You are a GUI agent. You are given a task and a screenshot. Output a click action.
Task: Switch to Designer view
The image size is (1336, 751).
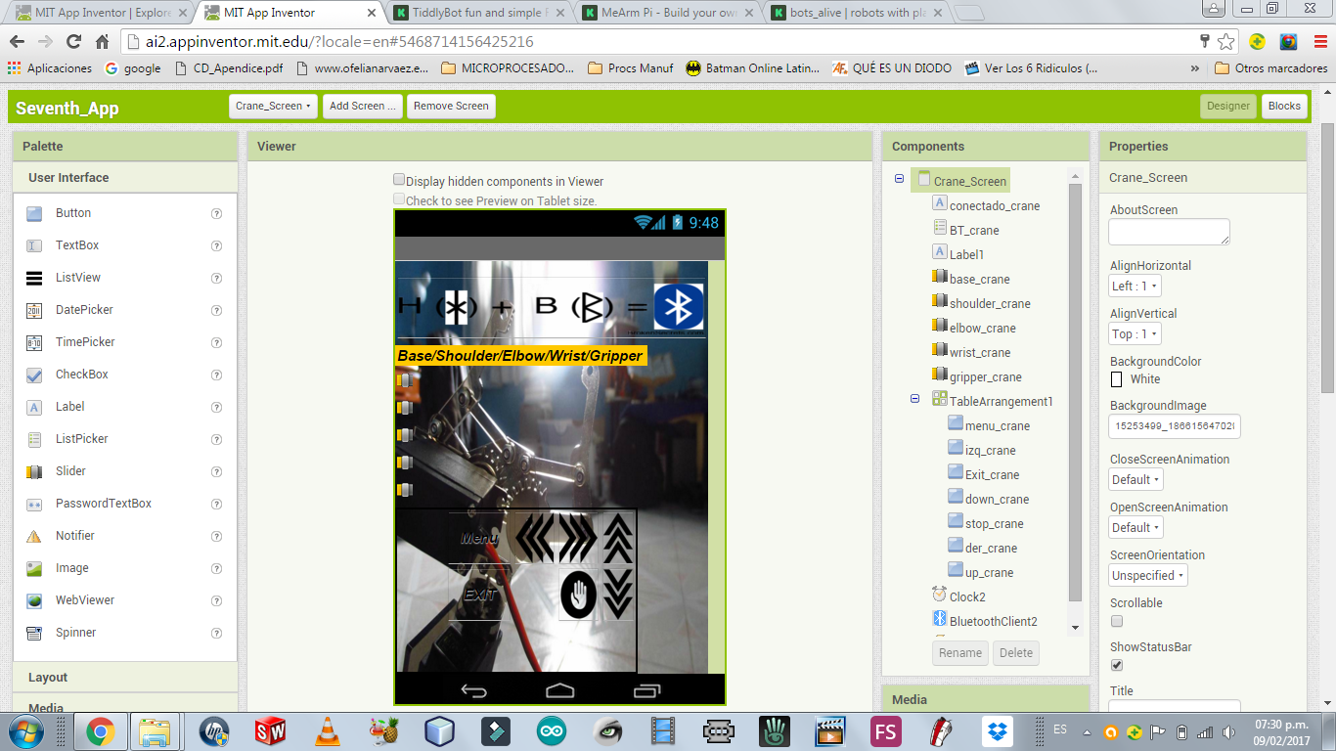point(1228,106)
